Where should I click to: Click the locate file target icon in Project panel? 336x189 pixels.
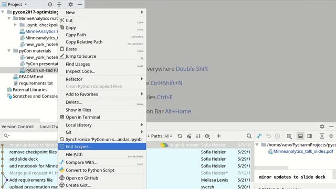[x=50, y=4]
